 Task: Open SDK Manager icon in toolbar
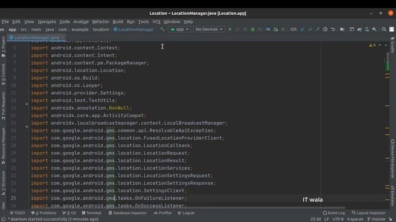(374, 30)
